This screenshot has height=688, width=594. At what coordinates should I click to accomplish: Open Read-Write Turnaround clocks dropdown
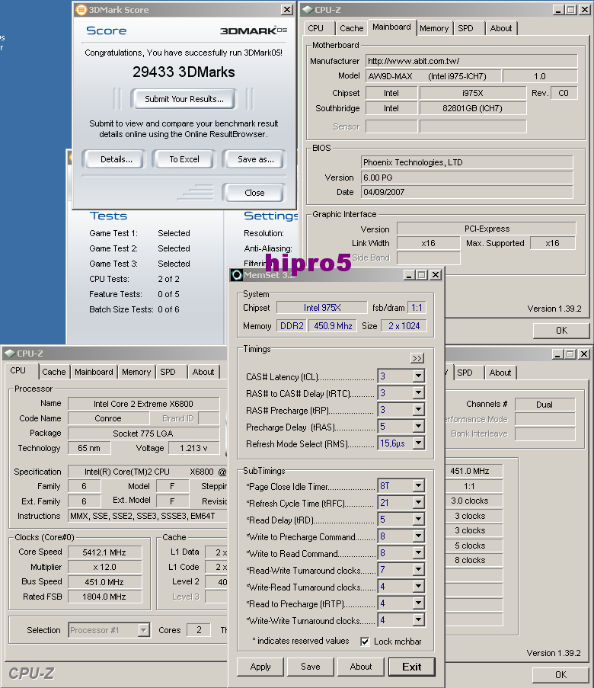[419, 570]
